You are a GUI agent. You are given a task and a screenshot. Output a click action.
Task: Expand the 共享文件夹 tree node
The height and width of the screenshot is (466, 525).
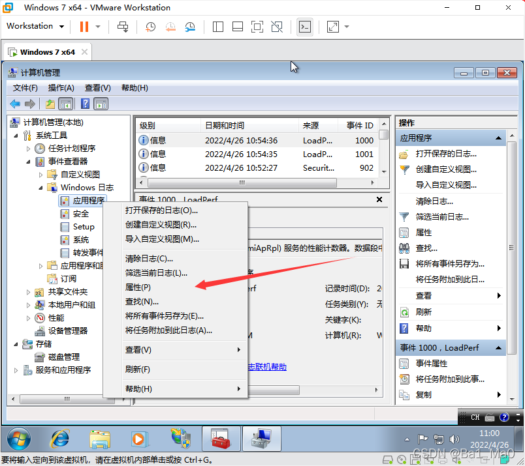pos(29,292)
